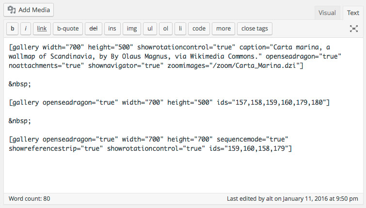The width and height of the screenshot is (366, 208).
Task: Click ids="159,160,158,179" in last shortcode
Action: [x=249, y=148]
